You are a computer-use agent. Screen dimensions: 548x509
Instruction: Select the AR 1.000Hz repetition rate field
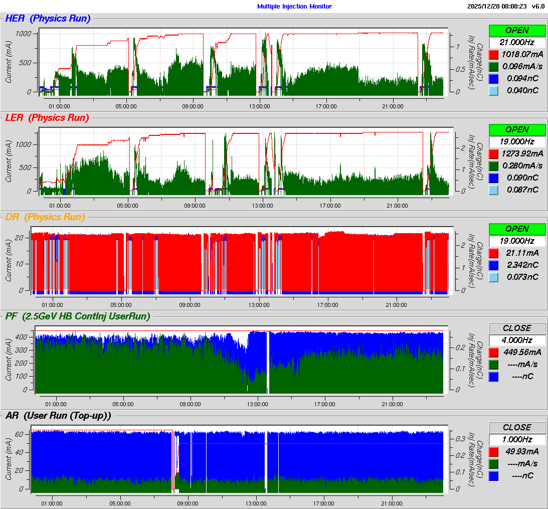[517, 439]
